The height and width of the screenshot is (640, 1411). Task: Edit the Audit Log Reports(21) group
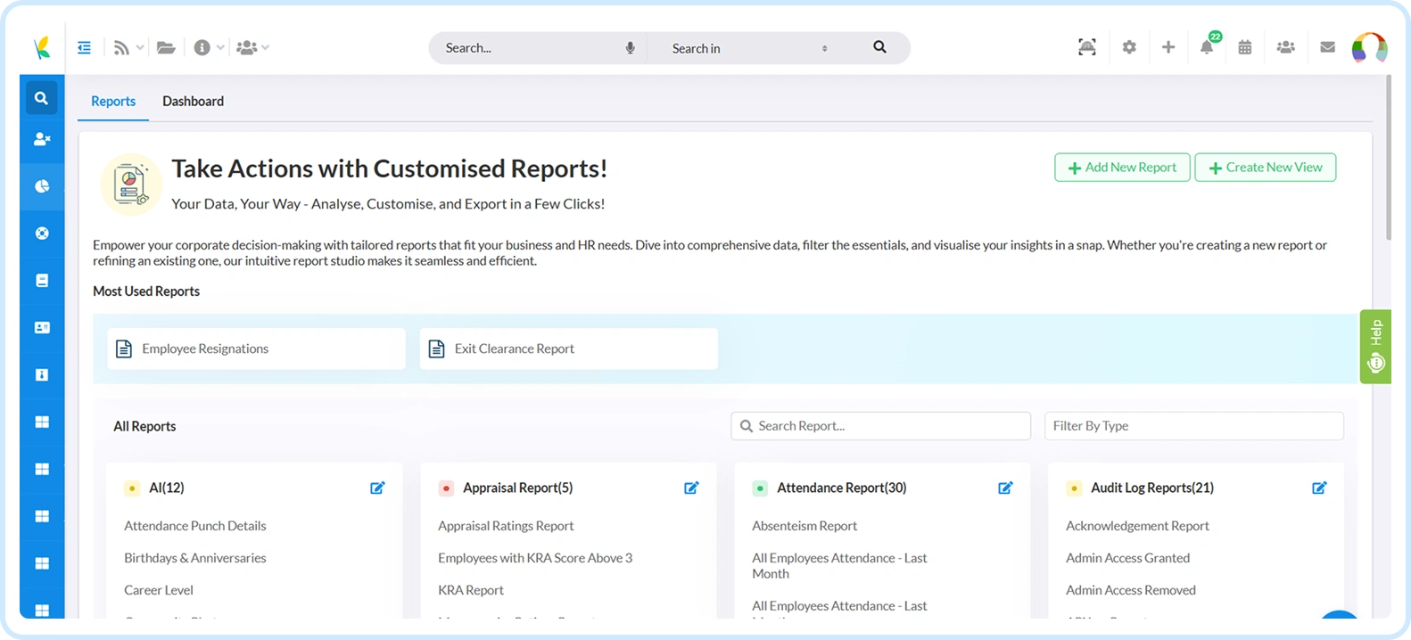pos(1319,488)
